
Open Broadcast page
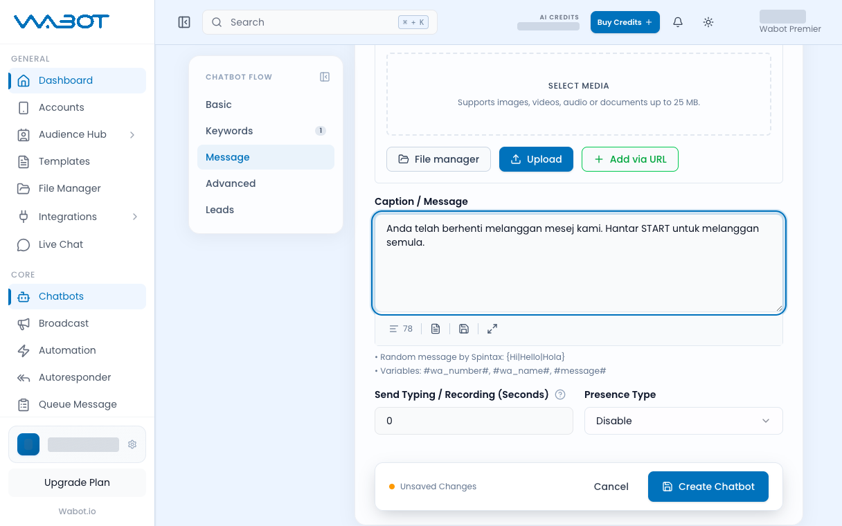click(x=78, y=323)
